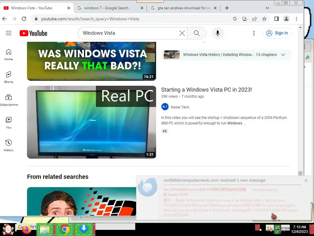Click the YouTube logo
The width and height of the screenshot is (314, 236).
(x=33, y=33)
